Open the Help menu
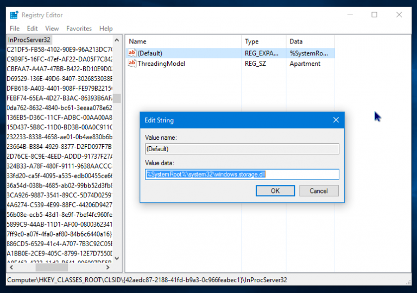Viewport: 417px width, 293px height. [106, 28]
